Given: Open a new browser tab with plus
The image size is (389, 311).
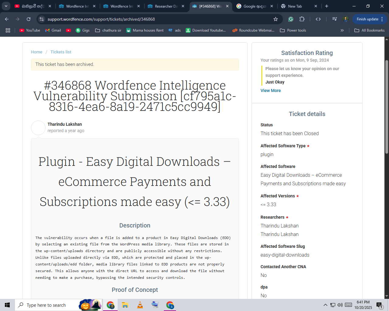Looking at the screenshot, I should coord(327,6).
